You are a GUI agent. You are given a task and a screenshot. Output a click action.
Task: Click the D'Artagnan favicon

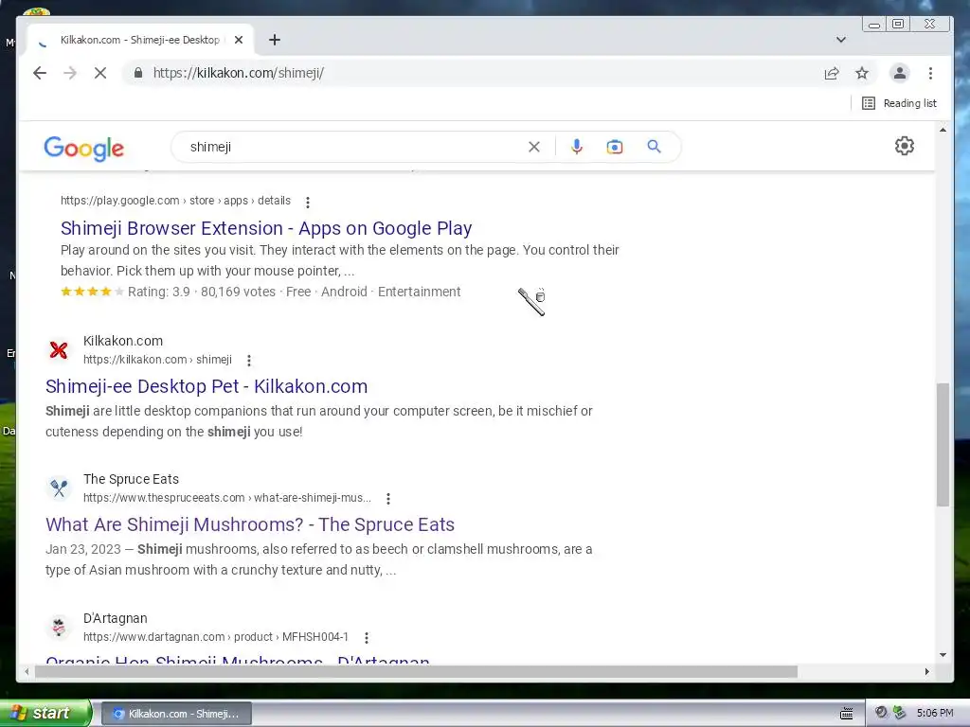click(x=59, y=627)
